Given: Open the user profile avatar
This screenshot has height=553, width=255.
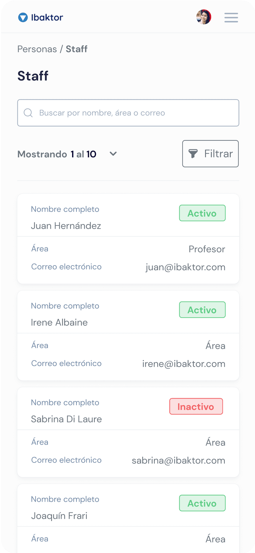Looking at the screenshot, I should 204,17.
